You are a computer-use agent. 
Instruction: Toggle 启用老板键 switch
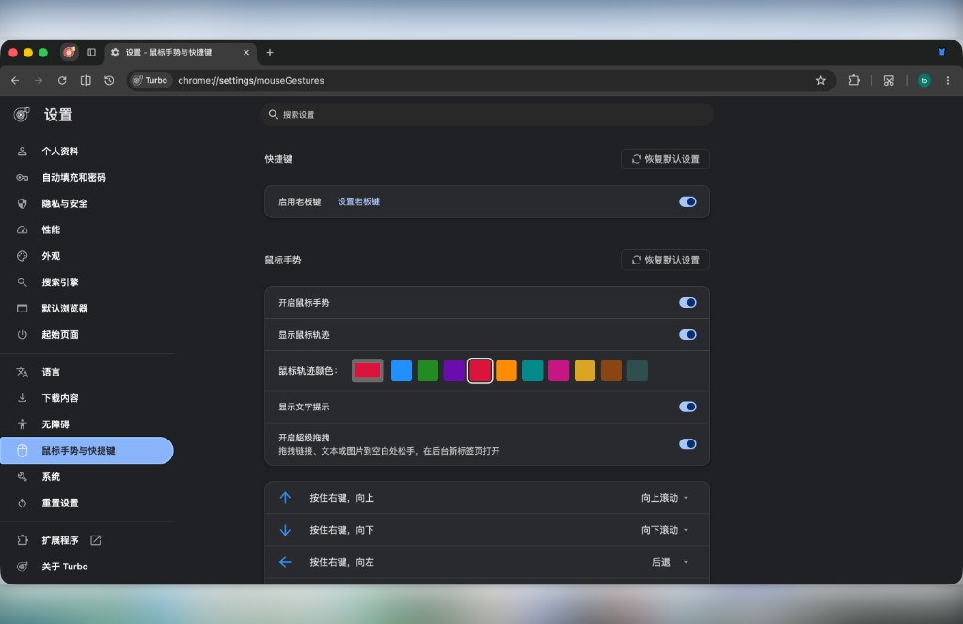pos(687,201)
